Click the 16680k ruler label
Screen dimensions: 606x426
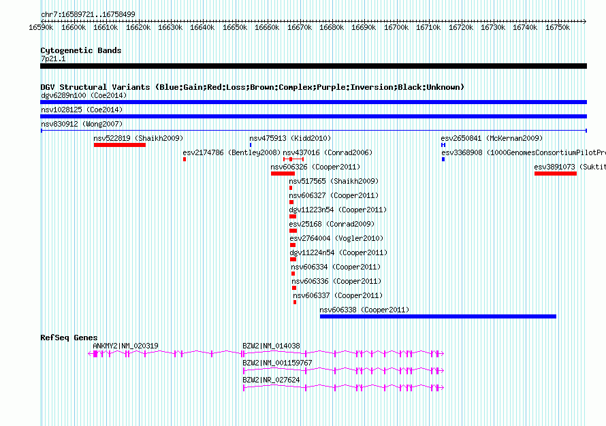pyautogui.click(x=331, y=27)
